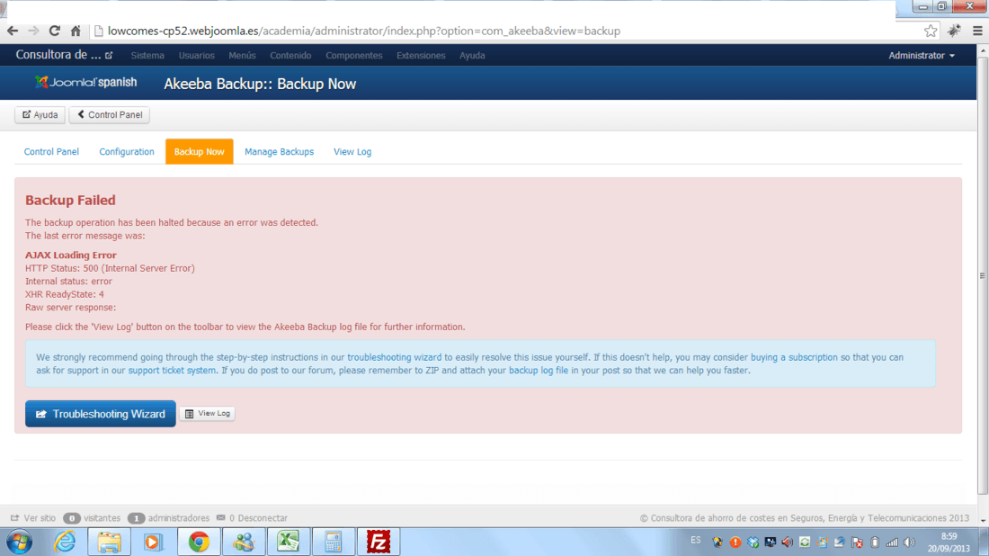Switch to the Manage Backups tab

pos(279,151)
